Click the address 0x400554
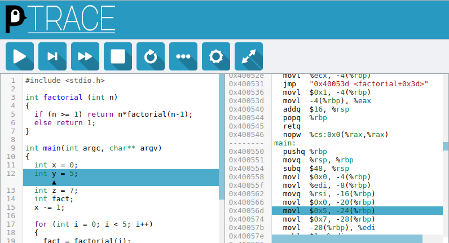The image size is (449, 243). coord(246,169)
